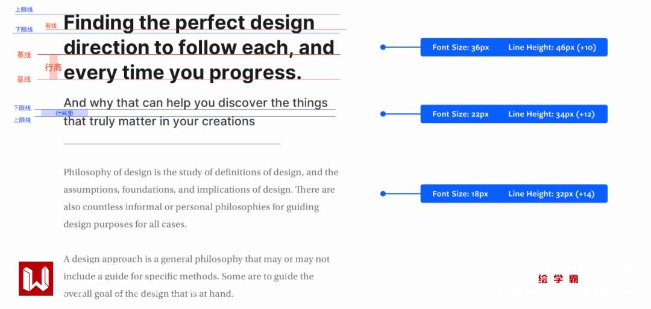Image resolution: width=651 pixels, height=309 pixels.
Task: Click the blue 下限线 label left of the subheading
Action: (22, 108)
